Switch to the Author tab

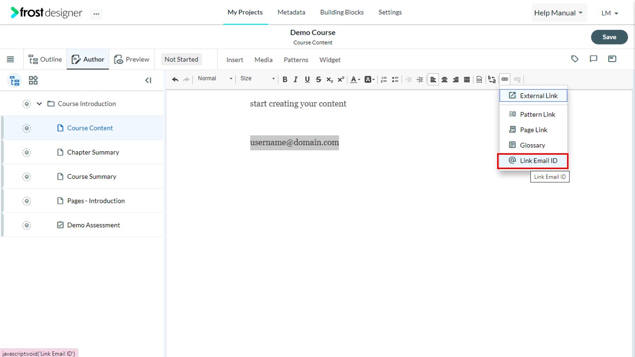pyautogui.click(x=88, y=59)
